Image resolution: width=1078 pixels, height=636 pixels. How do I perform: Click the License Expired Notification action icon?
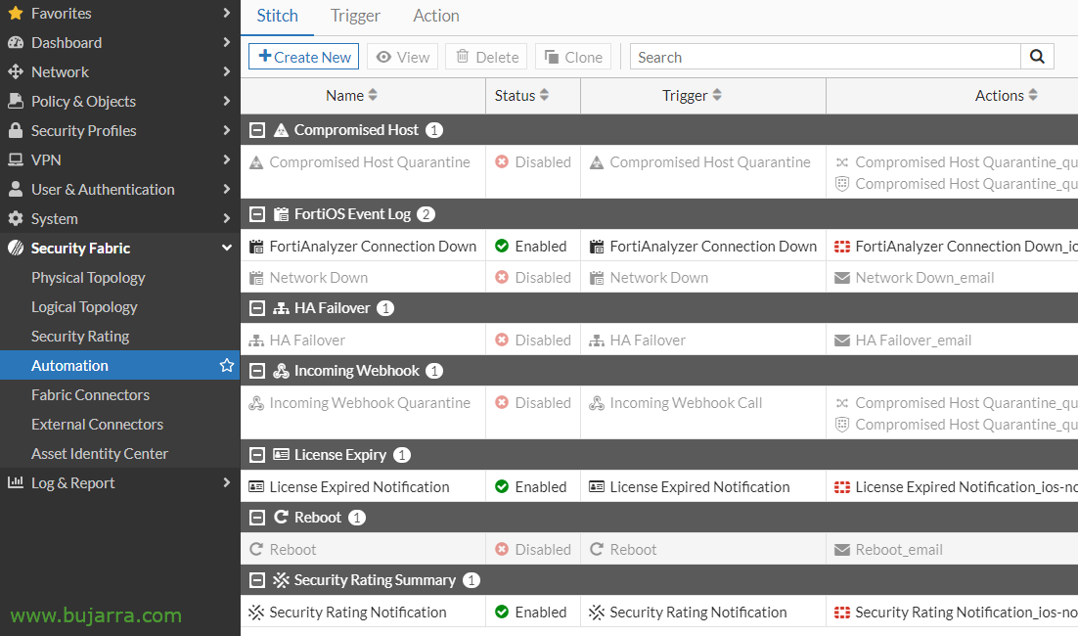841,487
